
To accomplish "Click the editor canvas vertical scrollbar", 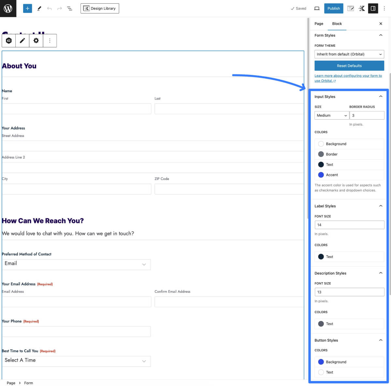I will click(308, 117).
